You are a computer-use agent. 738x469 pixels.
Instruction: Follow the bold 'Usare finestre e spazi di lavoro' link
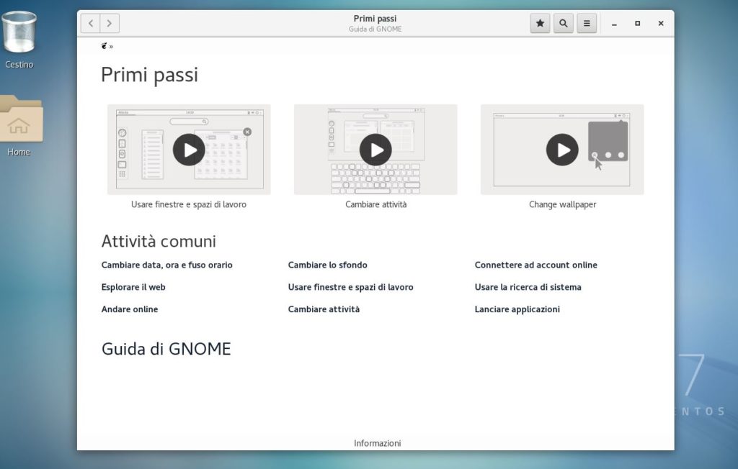[x=351, y=287]
